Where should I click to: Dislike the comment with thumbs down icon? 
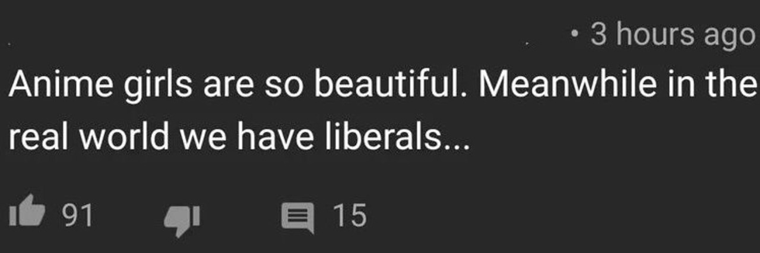(182, 219)
